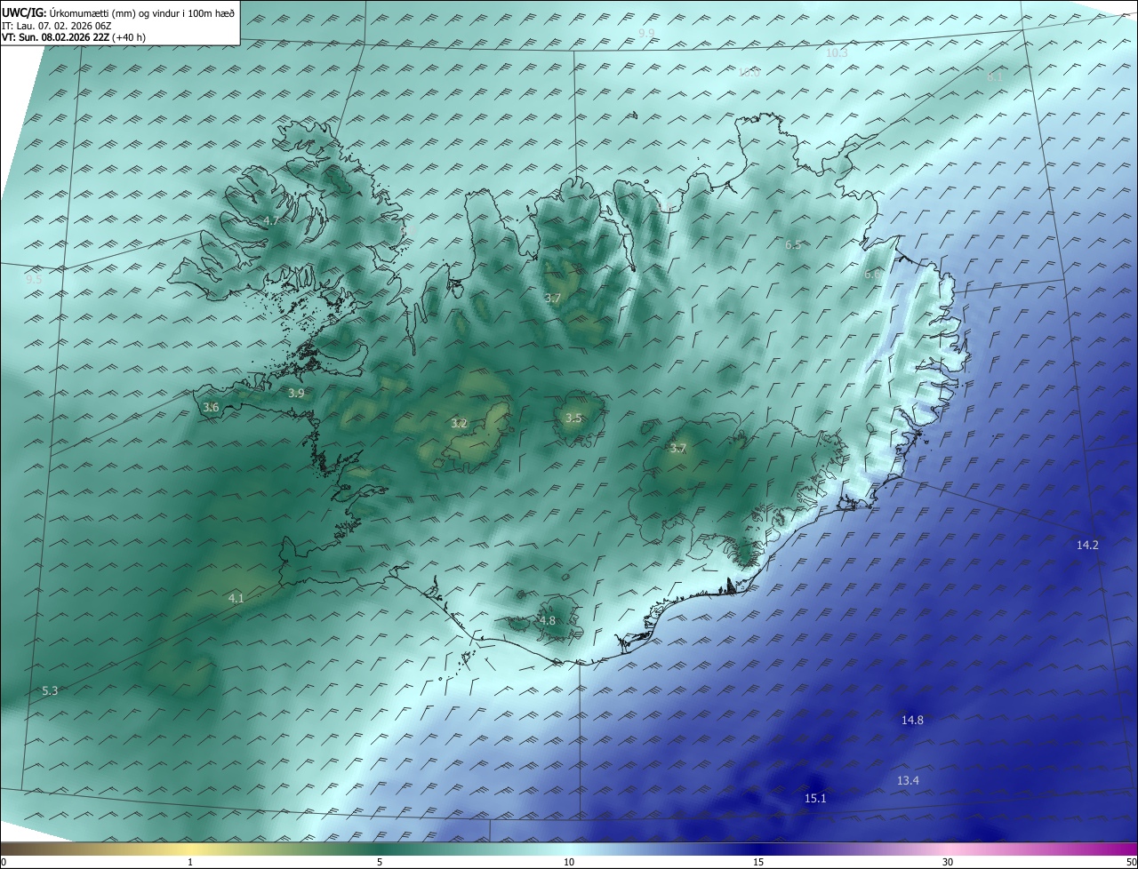Viewport: 1138px width, 869px height.
Task: Click the 9.5 value on the map
Action: tap(34, 280)
